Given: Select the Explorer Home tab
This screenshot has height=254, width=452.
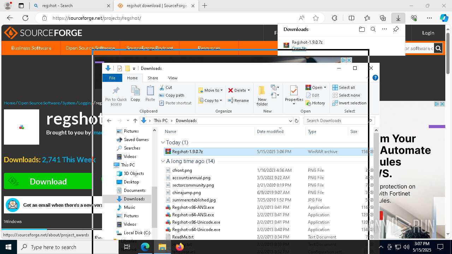Looking at the screenshot, I should [132, 78].
